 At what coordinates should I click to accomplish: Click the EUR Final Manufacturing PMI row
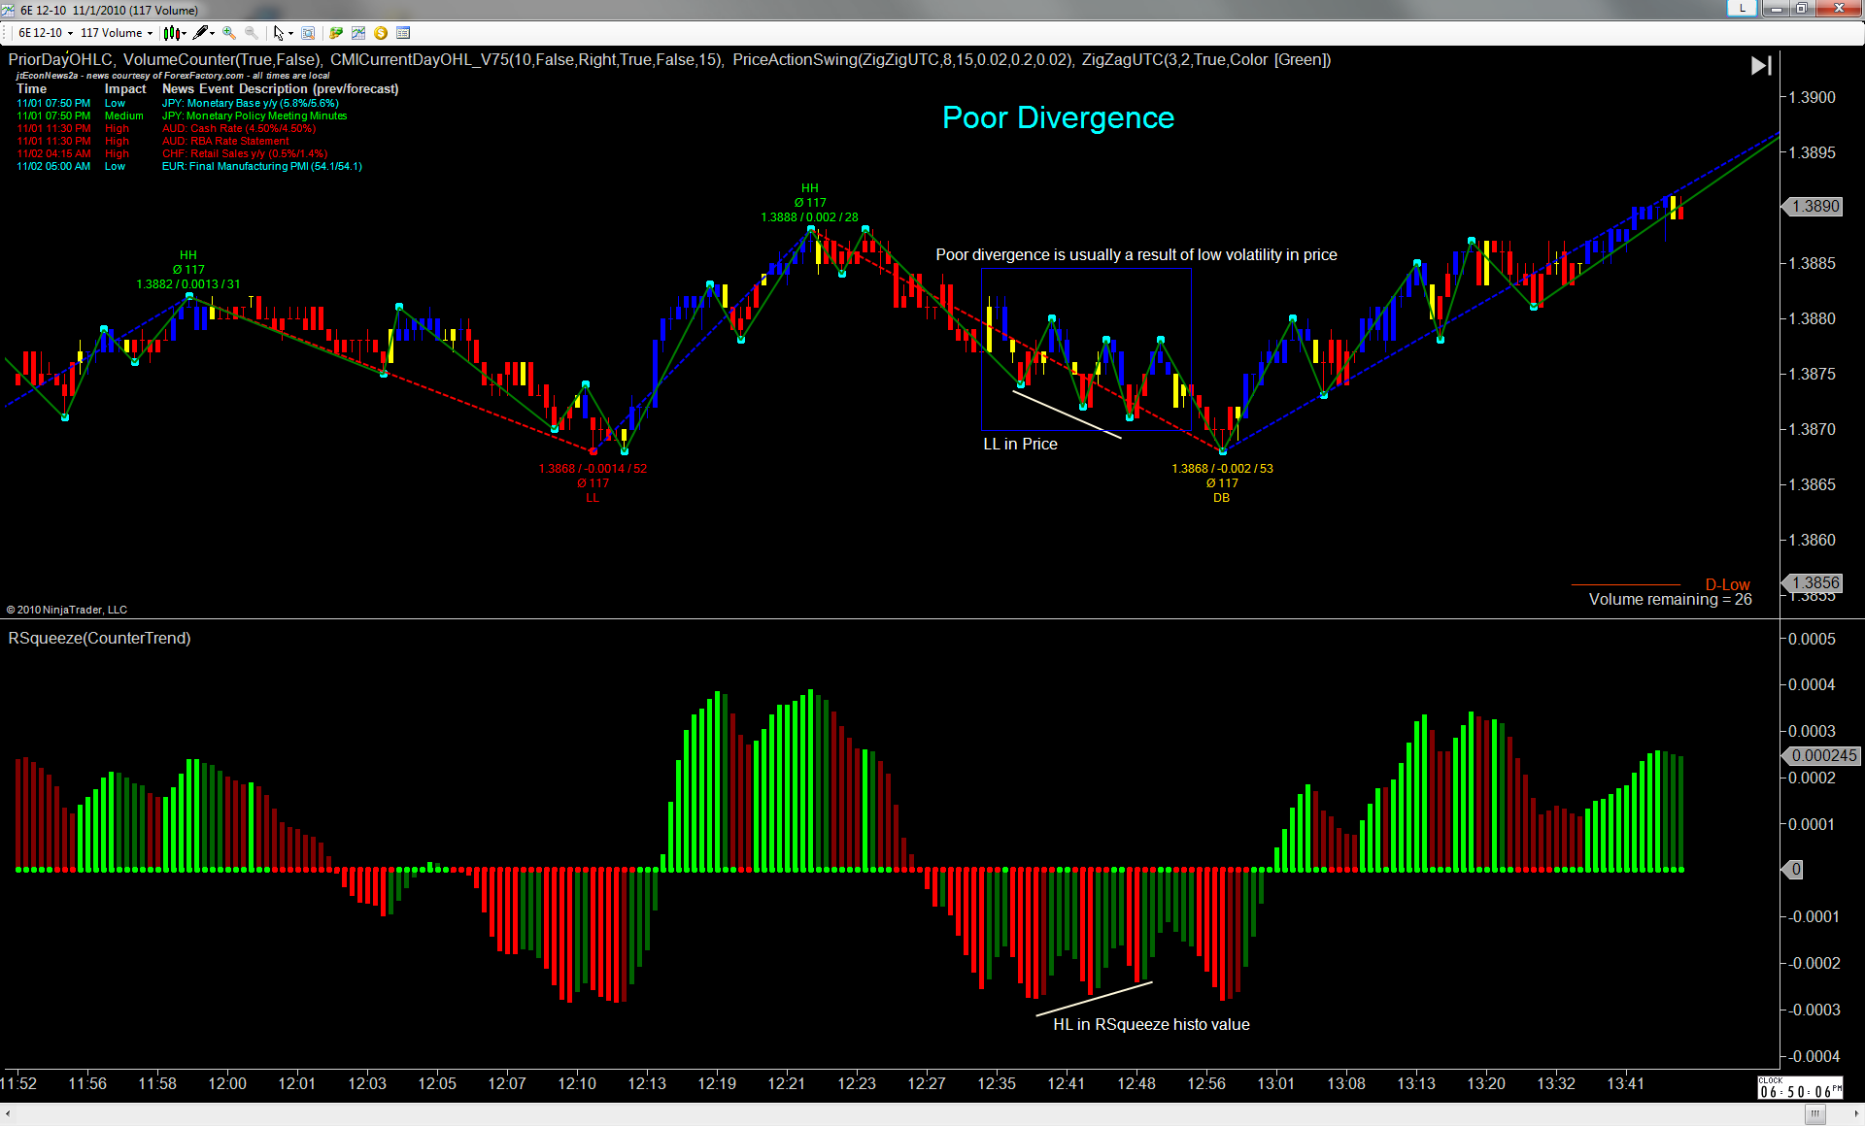(189, 166)
